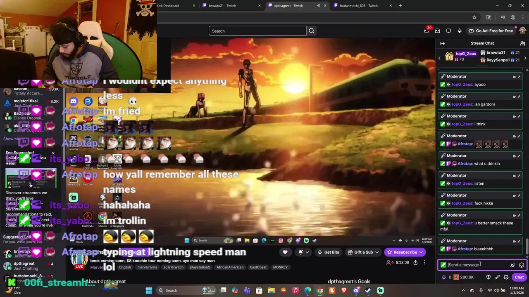Click Go Ad-Free for Free button
529x297 pixels.
click(491, 31)
